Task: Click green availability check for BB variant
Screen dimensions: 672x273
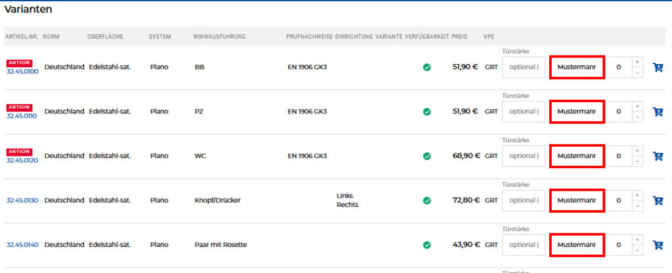Action: (427, 67)
